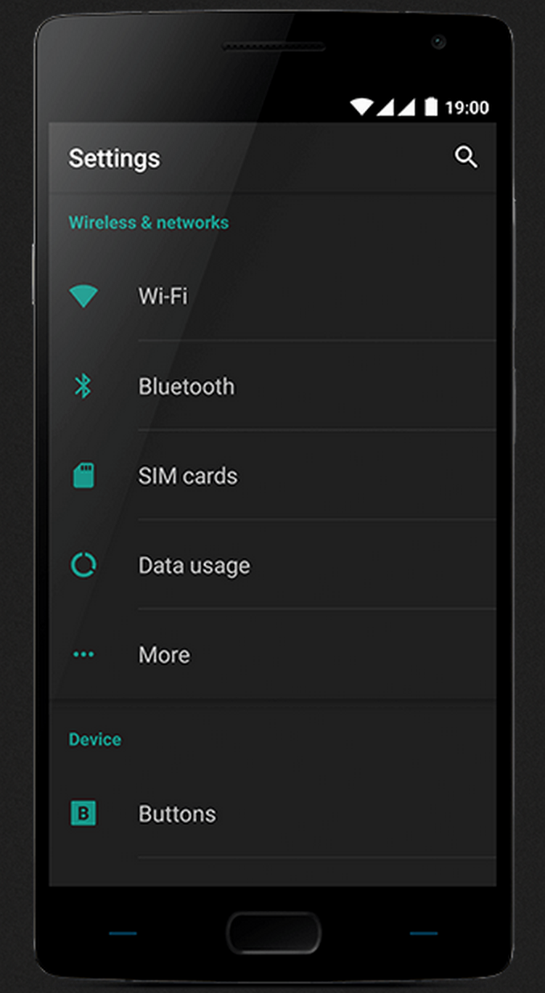Show More wireless options
This screenshot has width=545, height=993.
tap(272, 655)
